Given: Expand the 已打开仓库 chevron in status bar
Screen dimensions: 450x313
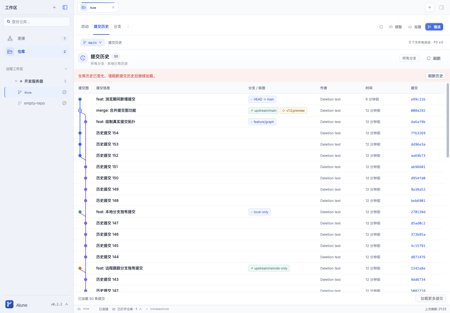Looking at the screenshot, I should coord(141,309).
